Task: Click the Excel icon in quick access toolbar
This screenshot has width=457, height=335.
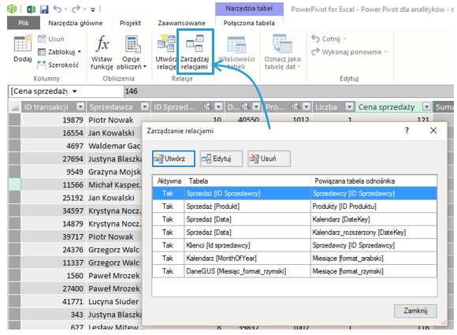Action: 31,9
